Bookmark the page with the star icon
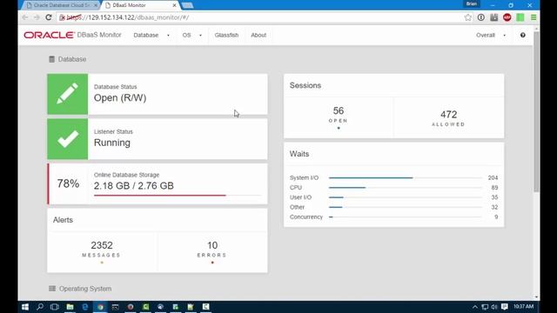Screen dimensions: 557x313 (x=468, y=17)
